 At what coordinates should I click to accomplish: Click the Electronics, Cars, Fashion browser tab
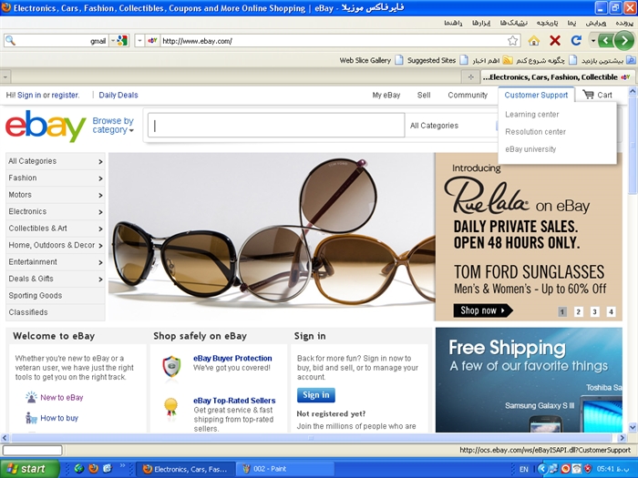(556, 76)
